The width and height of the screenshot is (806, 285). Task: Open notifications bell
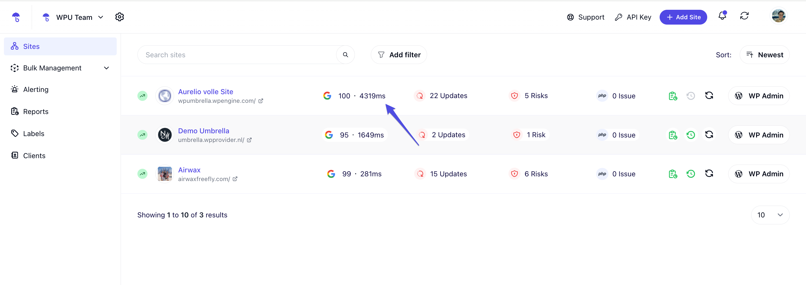[722, 16]
